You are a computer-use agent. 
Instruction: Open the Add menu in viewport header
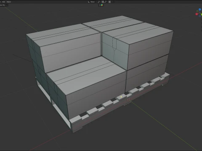4,2
